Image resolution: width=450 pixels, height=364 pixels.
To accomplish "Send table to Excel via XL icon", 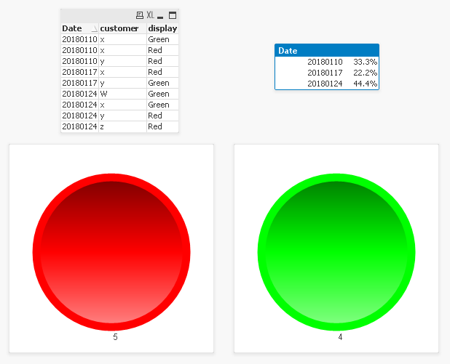I will click(151, 15).
